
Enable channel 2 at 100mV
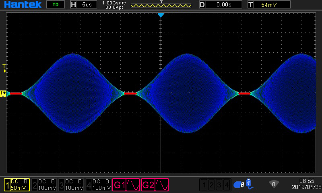pyautogui.click(x=44, y=185)
